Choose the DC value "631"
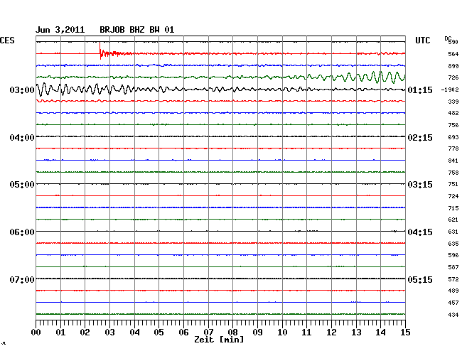462x351 pixels. coord(453,232)
